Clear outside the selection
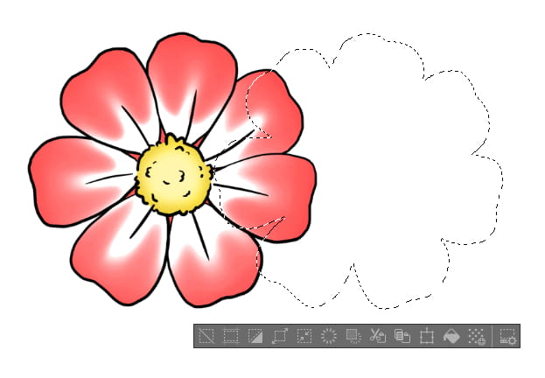The width and height of the screenshot is (545, 378). (x=353, y=335)
